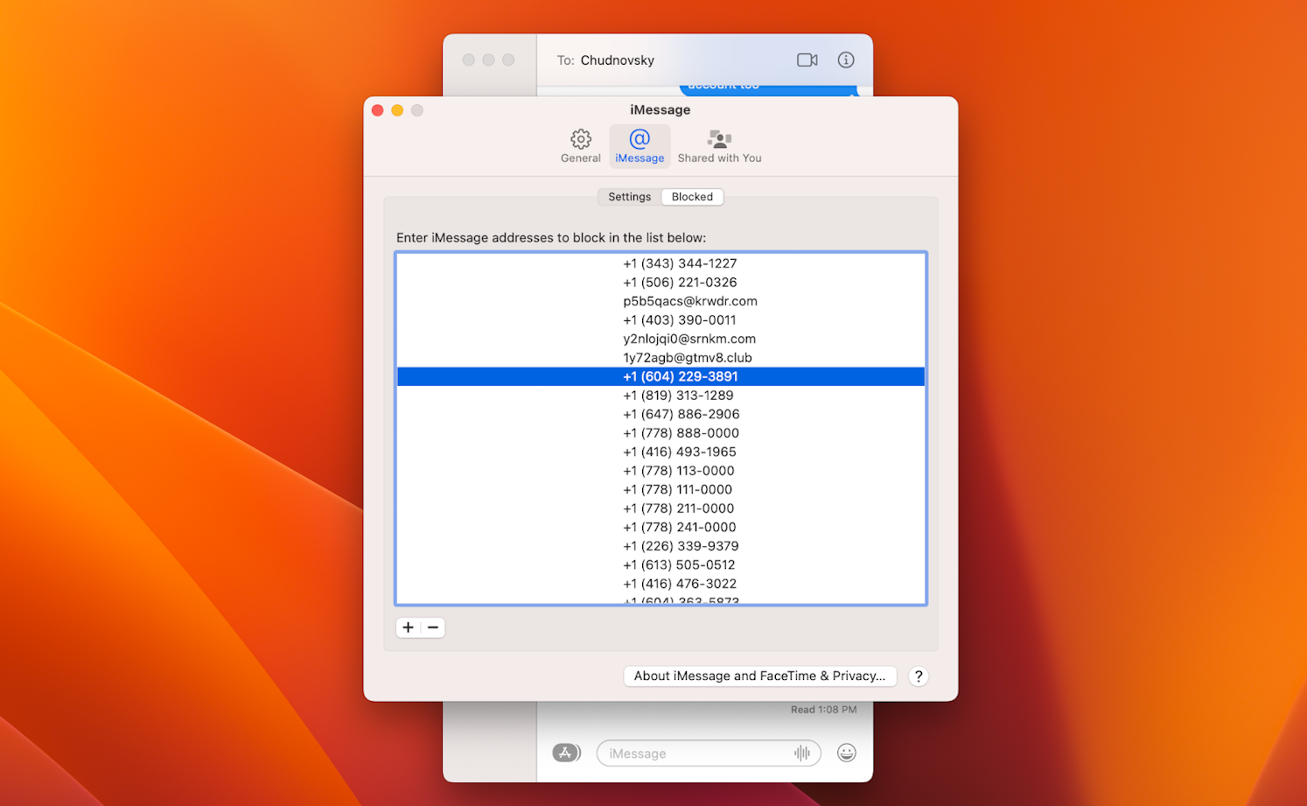This screenshot has width=1307, height=806.
Task: Record an audio message with the waveform icon
Action: tap(802, 753)
